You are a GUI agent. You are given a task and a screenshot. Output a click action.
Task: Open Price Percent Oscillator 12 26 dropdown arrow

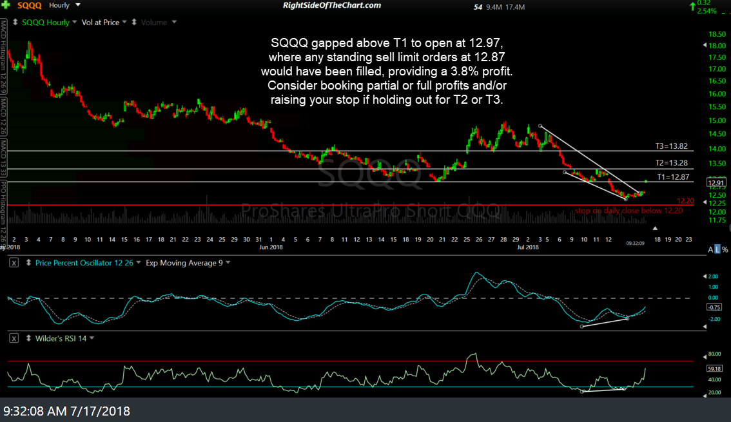point(139,263)
